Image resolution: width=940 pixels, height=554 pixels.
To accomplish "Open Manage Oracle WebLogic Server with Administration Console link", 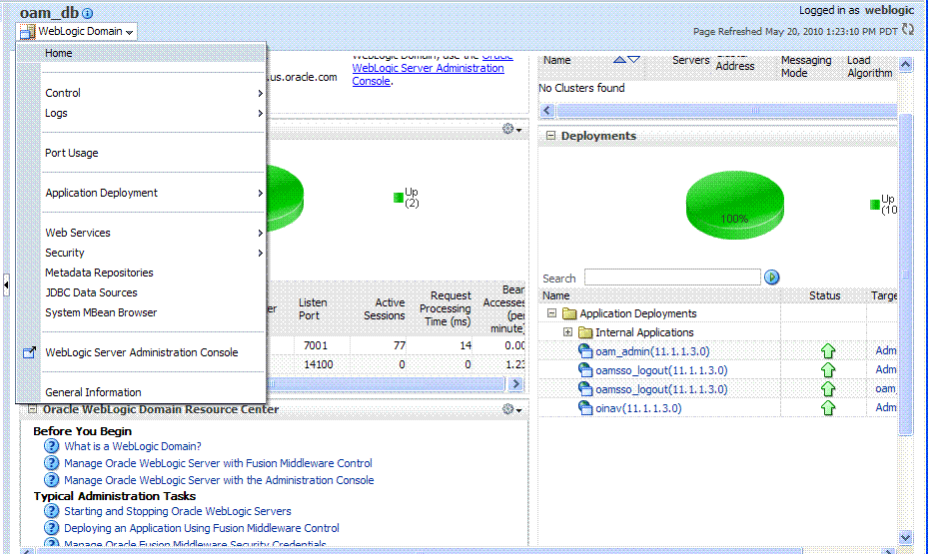I will click(219, 480).
